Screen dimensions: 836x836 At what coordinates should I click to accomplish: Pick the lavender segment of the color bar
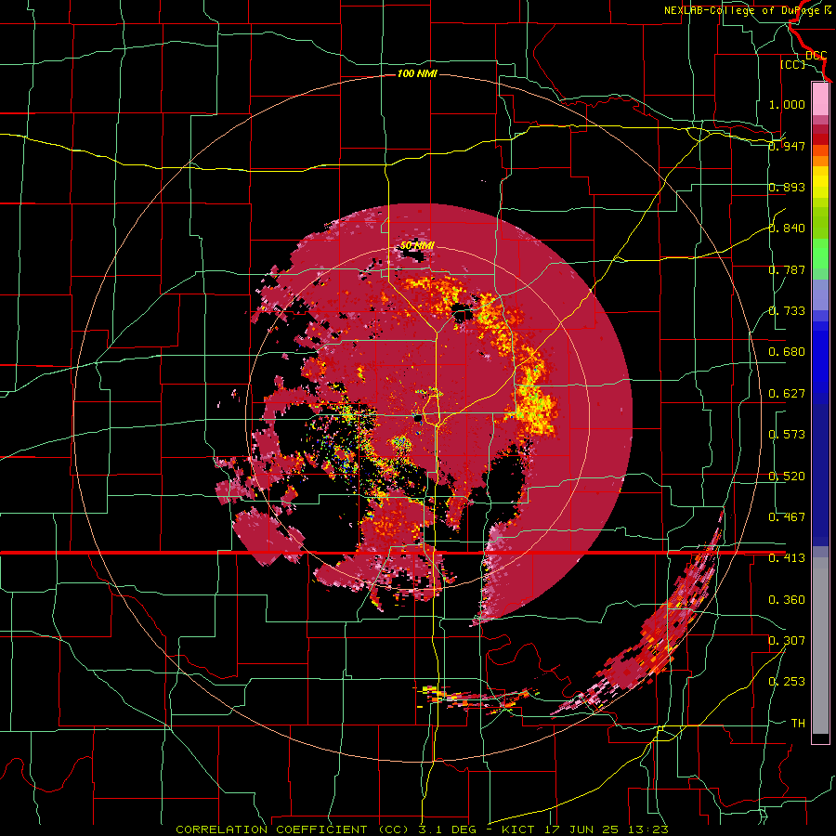click(x=820, y=294)
